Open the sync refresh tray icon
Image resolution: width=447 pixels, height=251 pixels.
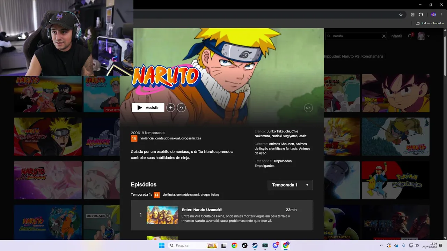click(389, 245)
